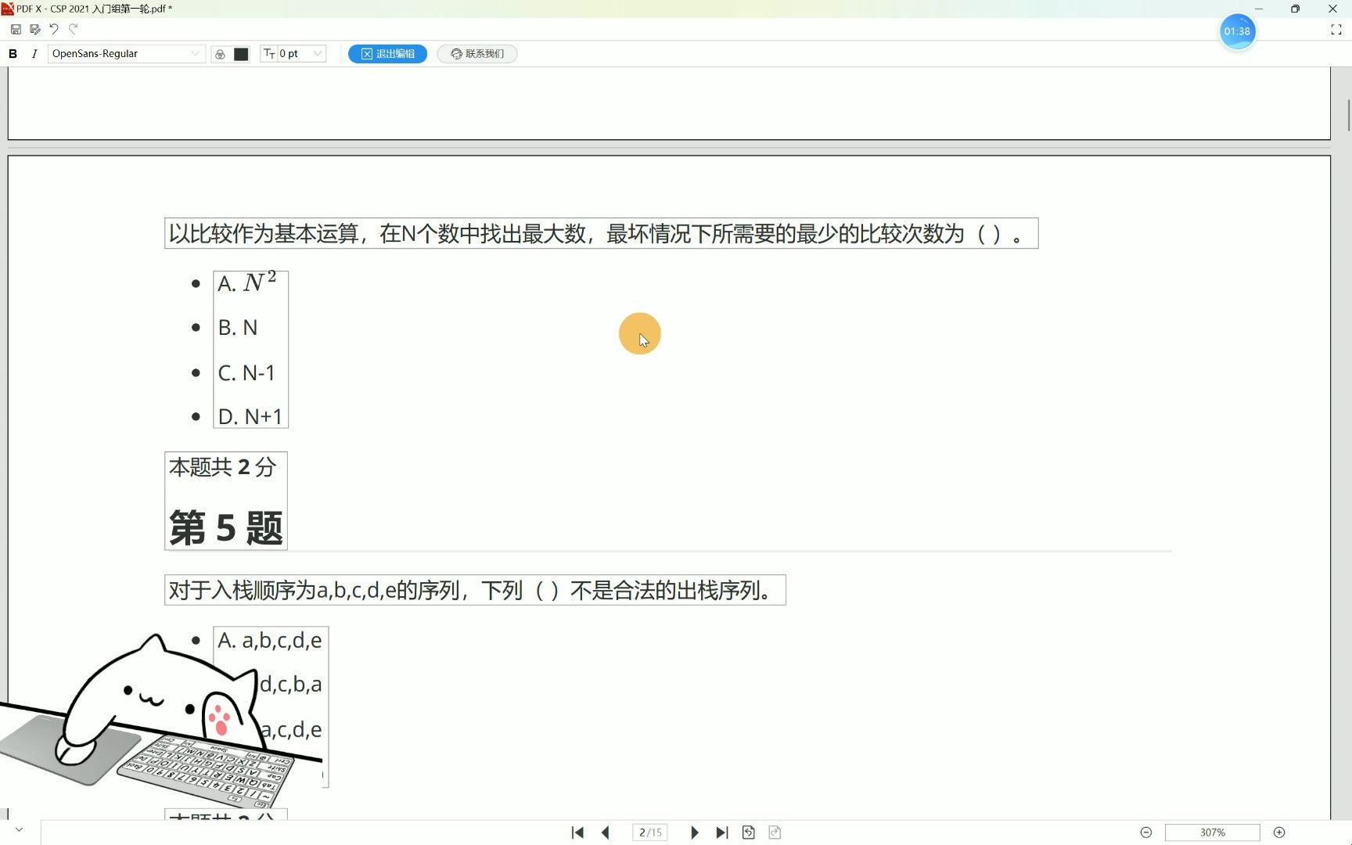Click the page number input field

(650, 832)
